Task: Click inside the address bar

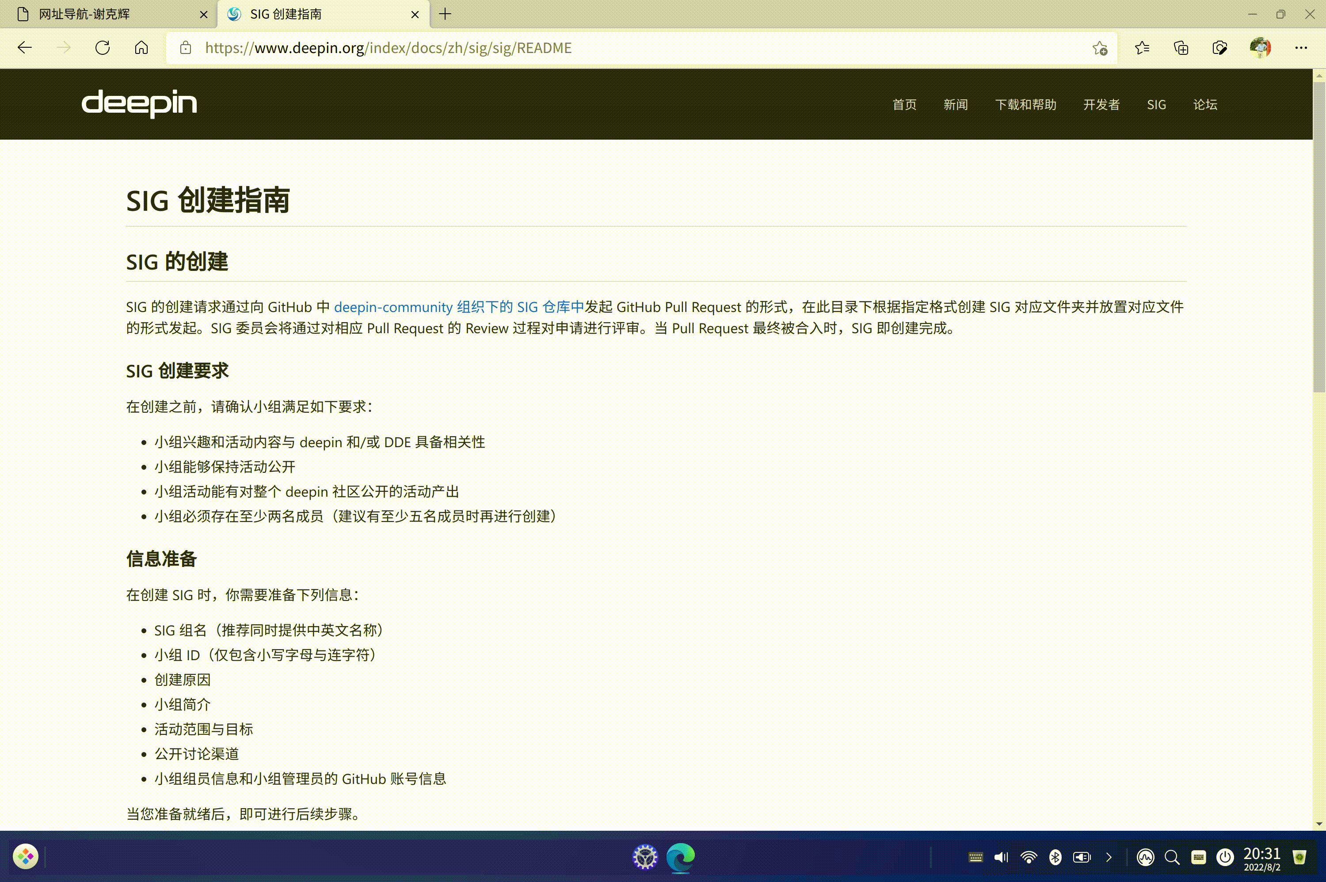Action: 507,48
